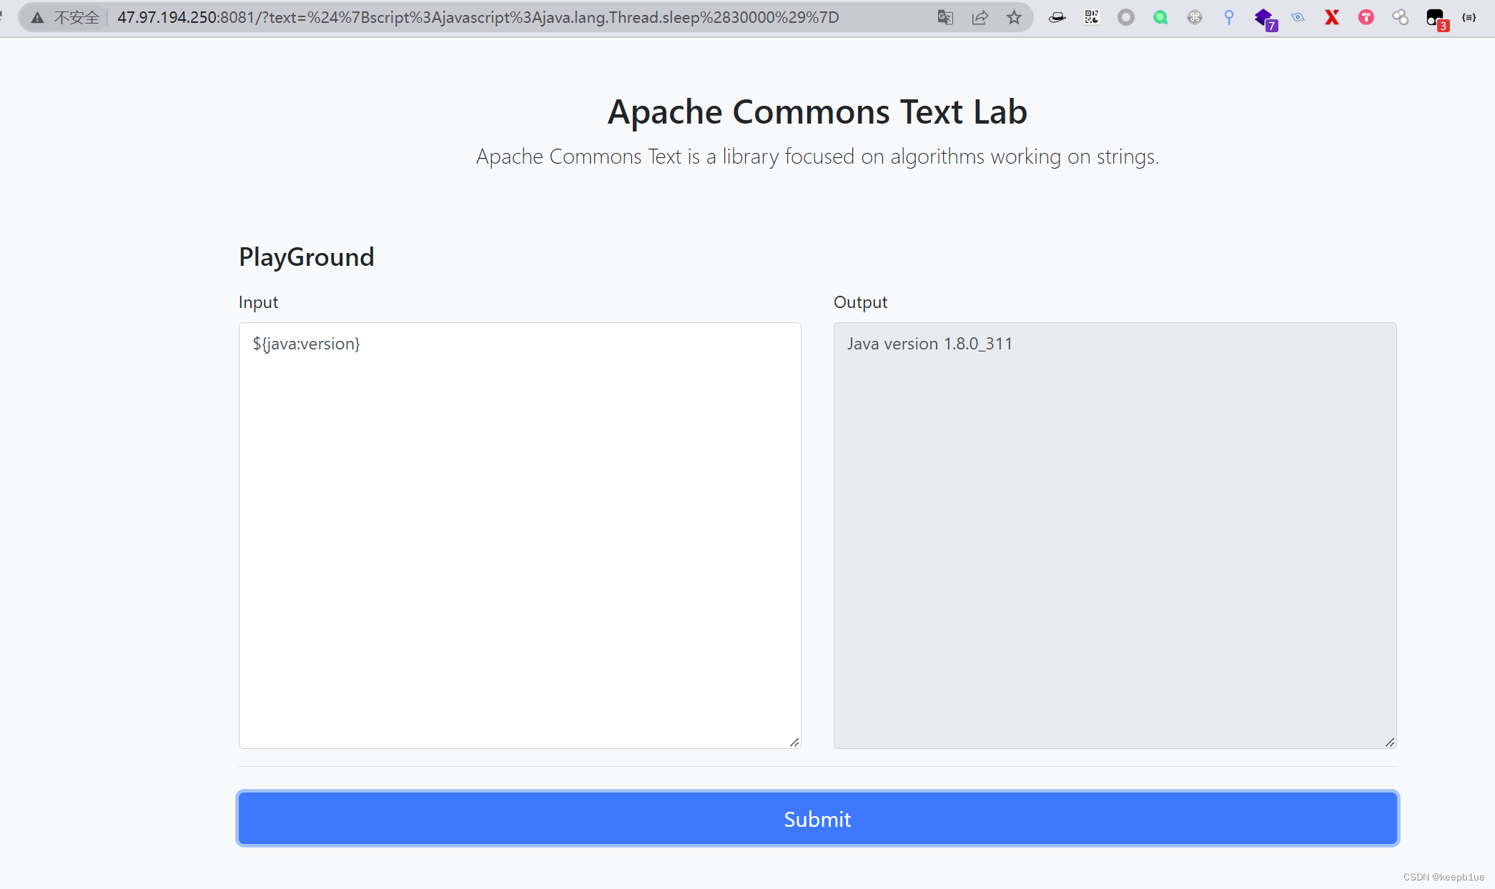This screenshot has width=1495, height=889.
Task: Click the translate page icon
Action: (945, 17)
